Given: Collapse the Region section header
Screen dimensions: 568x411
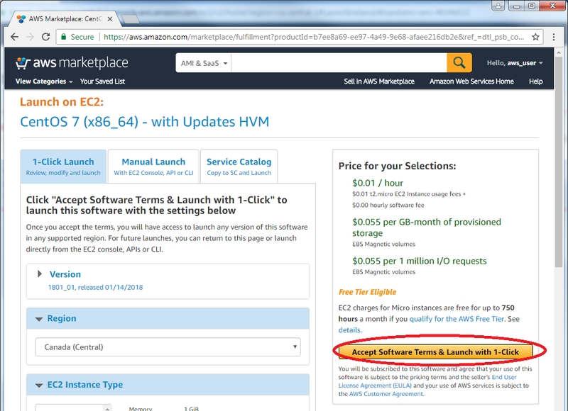Looking at the screenshot, I should 61,319.
